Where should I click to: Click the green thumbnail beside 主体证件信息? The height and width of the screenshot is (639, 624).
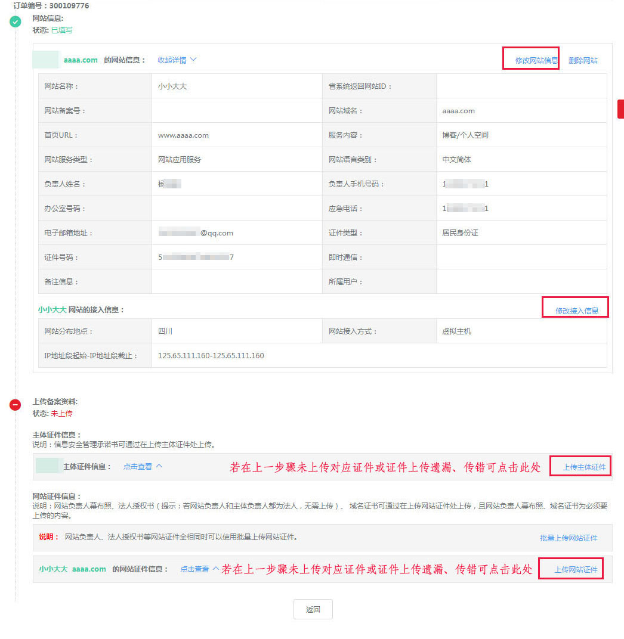[47, 466]
